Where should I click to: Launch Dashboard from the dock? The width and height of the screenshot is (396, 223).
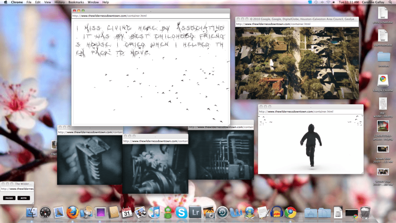click(45, 213)
